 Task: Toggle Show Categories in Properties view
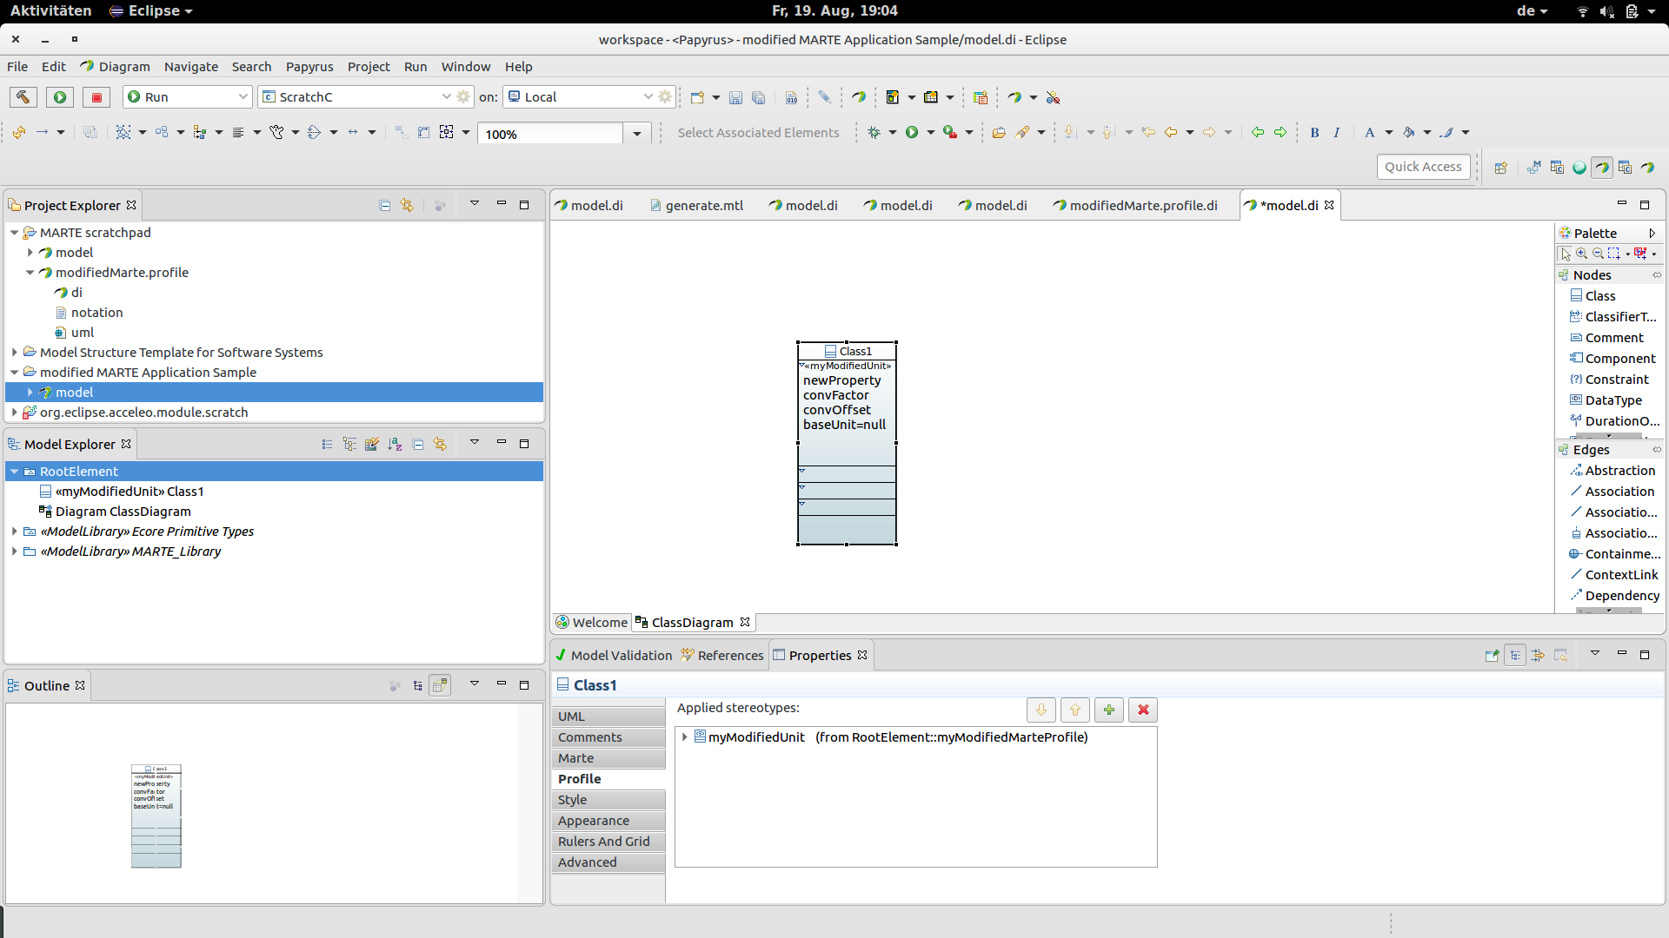1515,656
